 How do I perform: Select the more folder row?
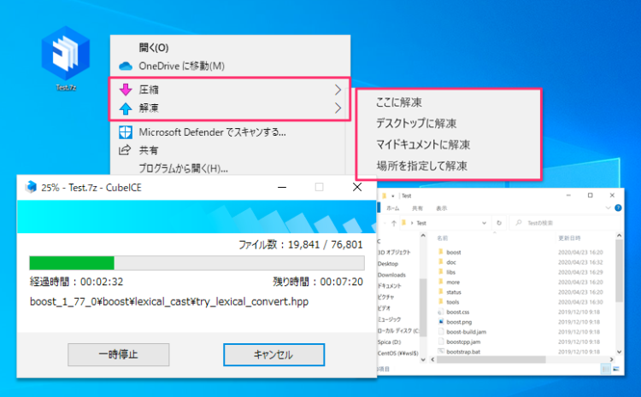[x=520, y=283]
